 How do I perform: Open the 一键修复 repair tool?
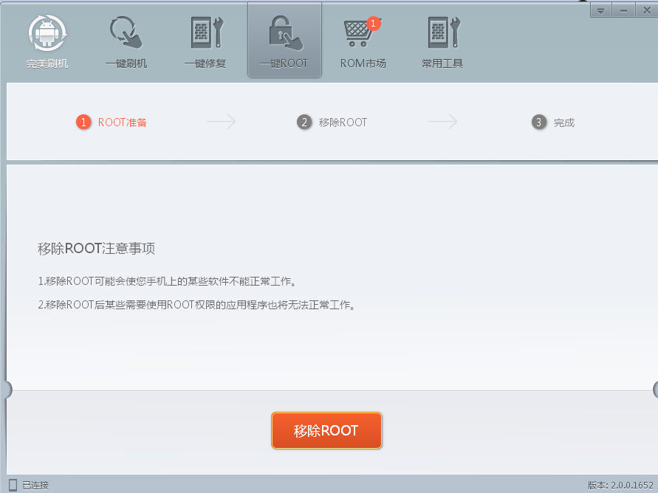(205, 41)
